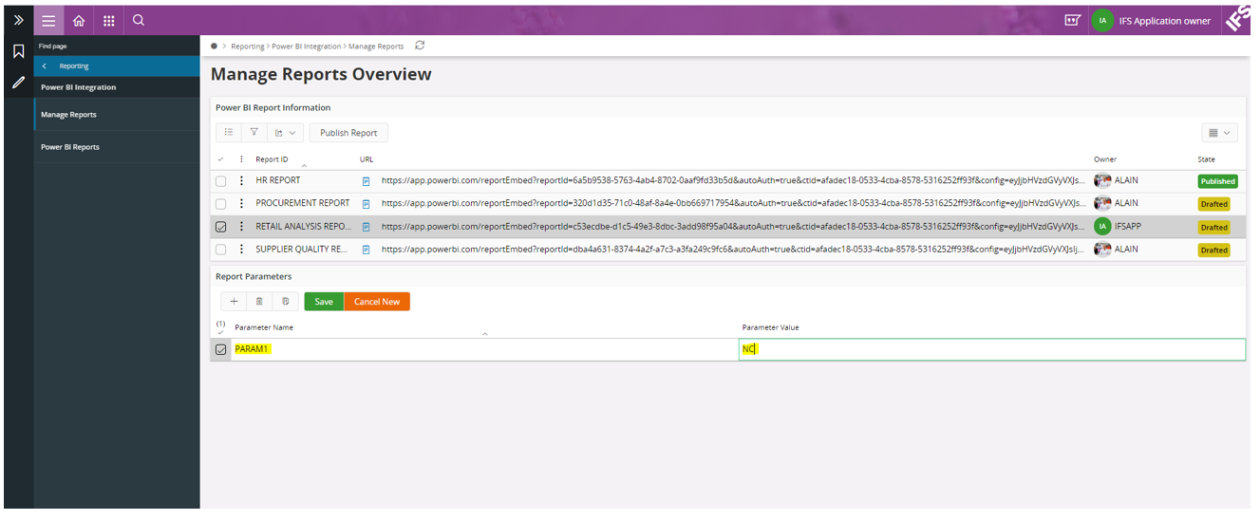This screenshot has width=1260, height=520.
Task: Click the home icon in top bar
Action: [x=79, y=21]
